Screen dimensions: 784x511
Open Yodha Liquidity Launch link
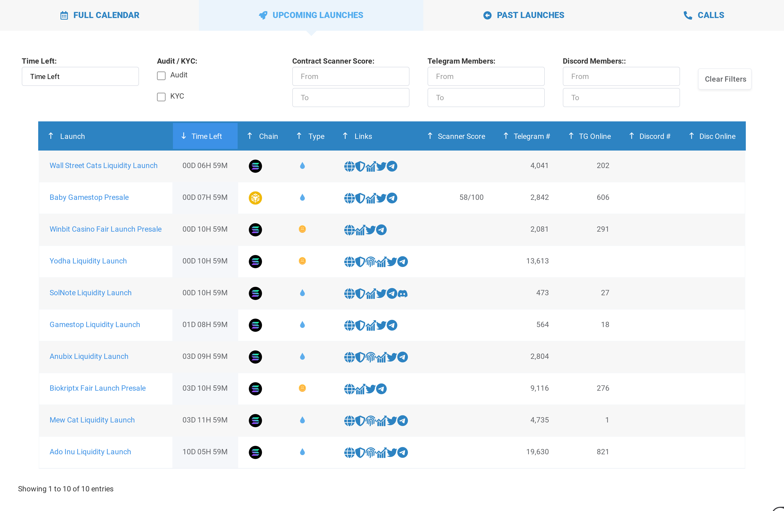[88, 261]
